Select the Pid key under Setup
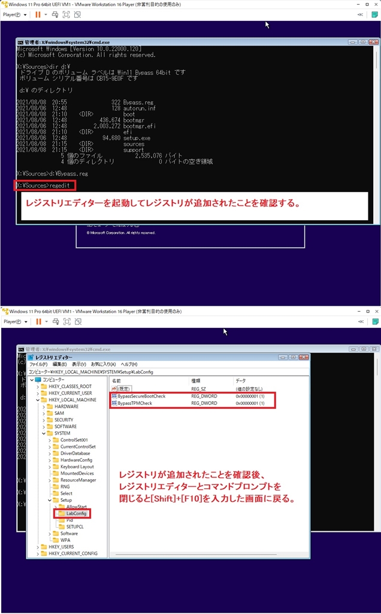This screenshot has width=381, height=614. pos(69,520)
